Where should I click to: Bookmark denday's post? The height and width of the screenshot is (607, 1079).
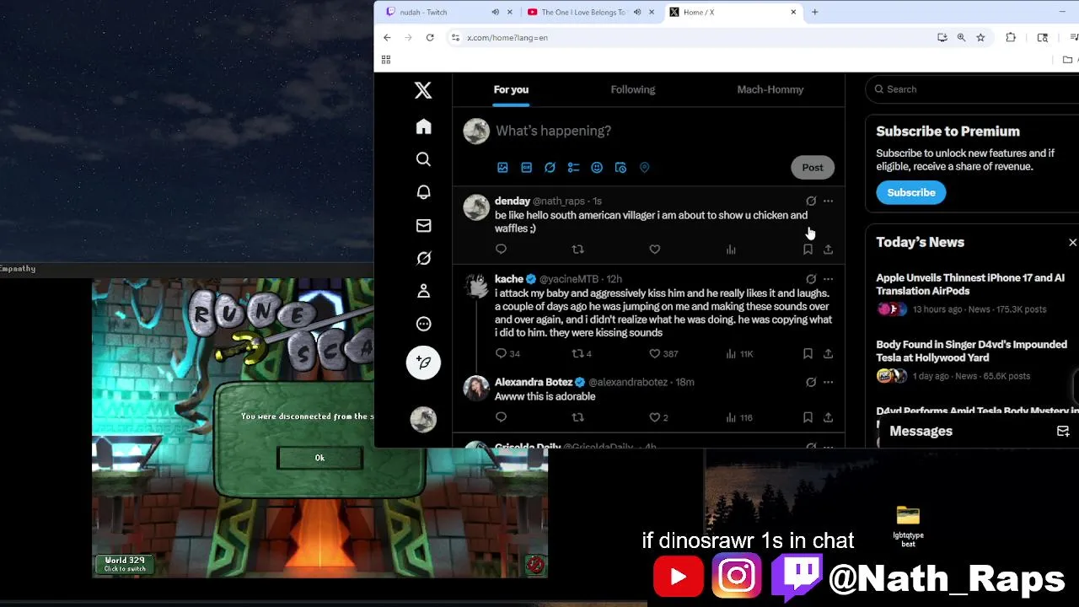[x=808, y=250]
